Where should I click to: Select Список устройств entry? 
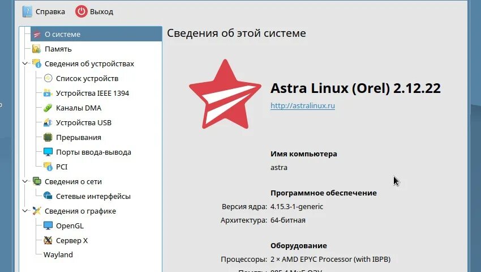(87, 78)
